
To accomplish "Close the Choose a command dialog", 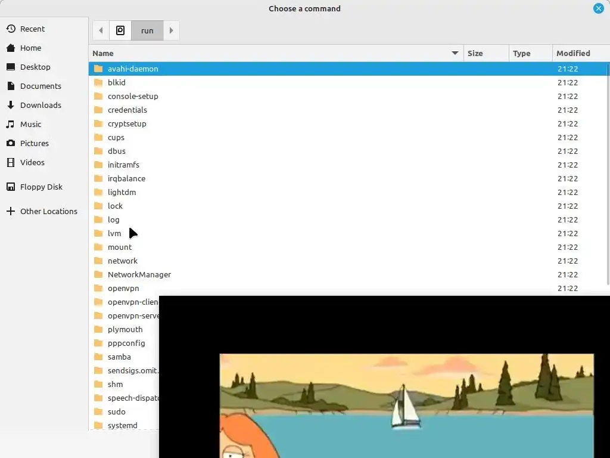I will coord(598,8).
